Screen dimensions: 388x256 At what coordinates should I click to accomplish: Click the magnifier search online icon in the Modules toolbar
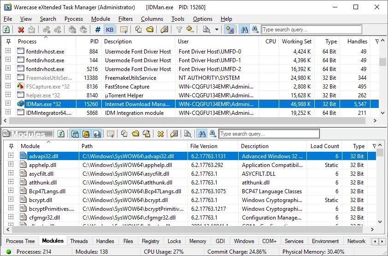(188, 134)
